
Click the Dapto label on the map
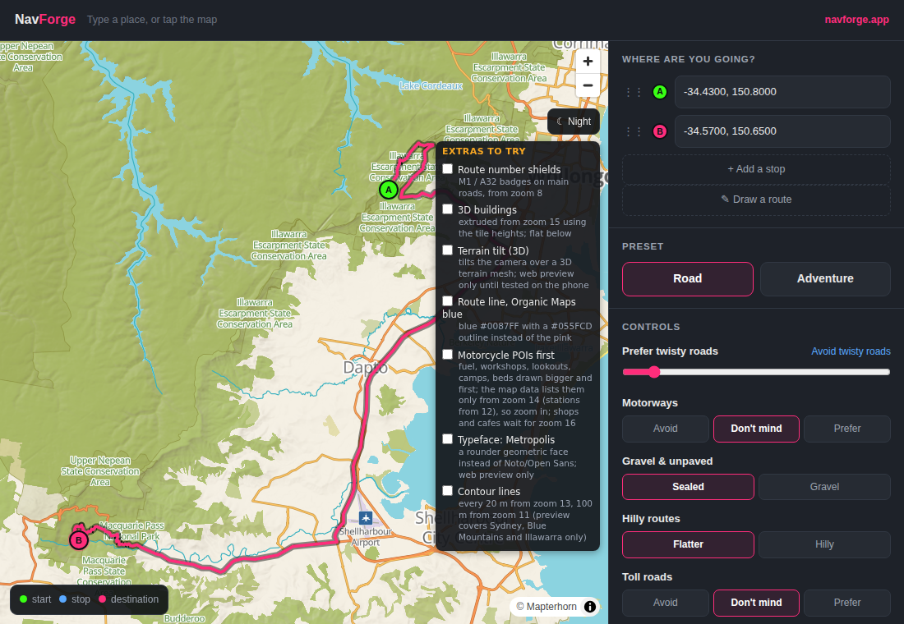click(x=365, y=367)
